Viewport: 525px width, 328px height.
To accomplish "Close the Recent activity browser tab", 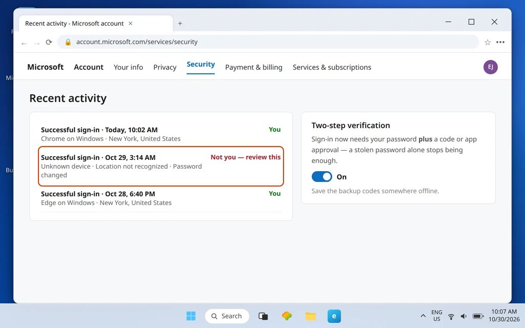I will coord(131,24).
